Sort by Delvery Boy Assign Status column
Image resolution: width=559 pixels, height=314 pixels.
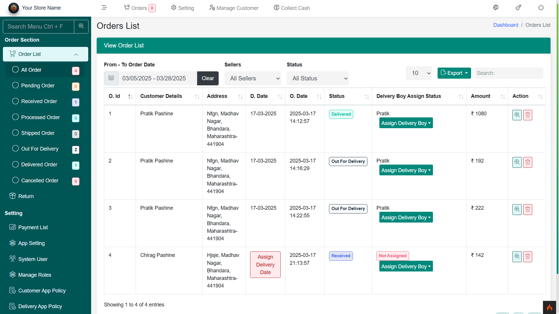(461, 96)
